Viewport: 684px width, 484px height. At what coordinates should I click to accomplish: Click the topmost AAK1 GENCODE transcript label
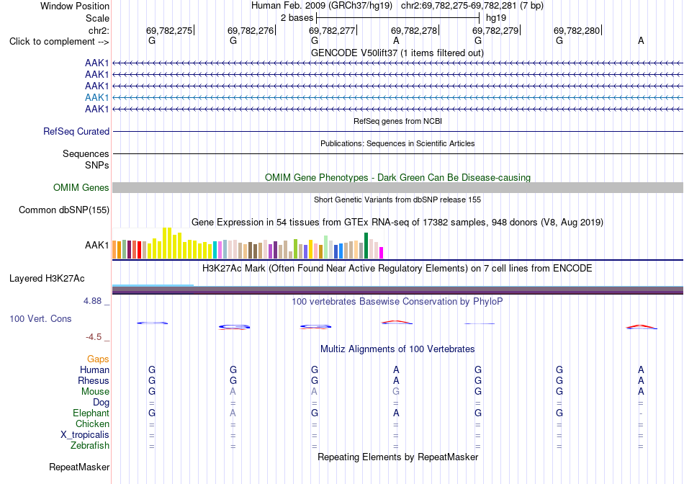click(x=97, y=63)
